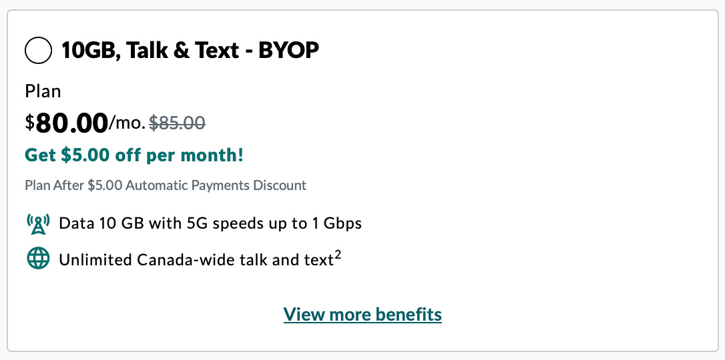Click the green Get $5.00 off per month! text
The width and height of the screenshot is (725, 360).
134,155
